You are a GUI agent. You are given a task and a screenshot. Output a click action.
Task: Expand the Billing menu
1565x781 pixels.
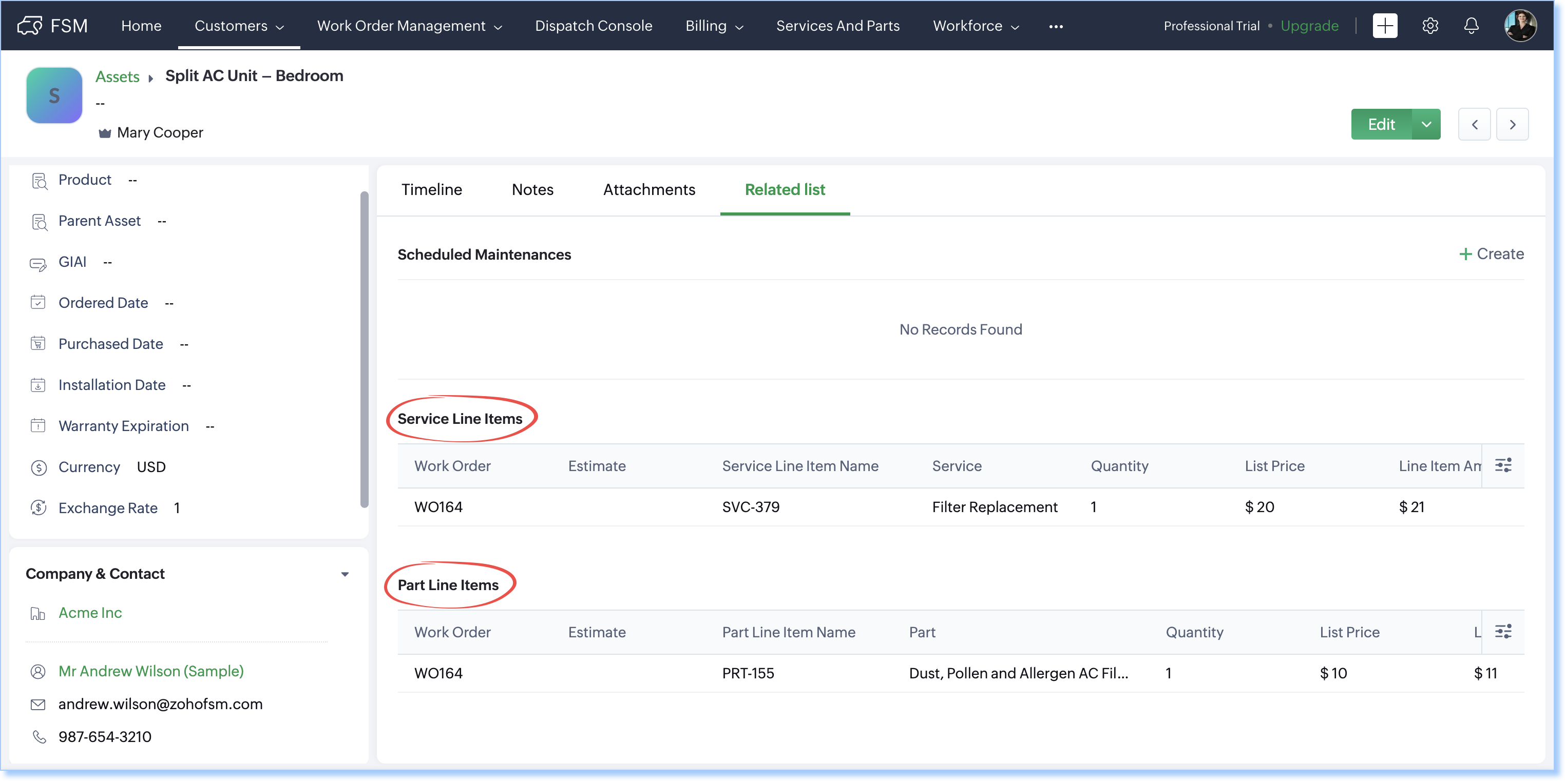pos(714,26)
